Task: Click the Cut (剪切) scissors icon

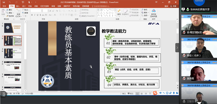Action: coord(7,10)
